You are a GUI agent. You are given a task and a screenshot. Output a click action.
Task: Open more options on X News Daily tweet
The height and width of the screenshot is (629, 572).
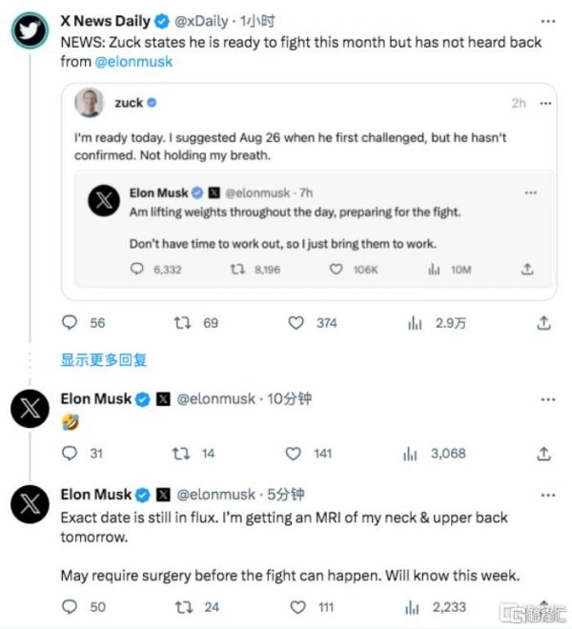click(543, 19)
